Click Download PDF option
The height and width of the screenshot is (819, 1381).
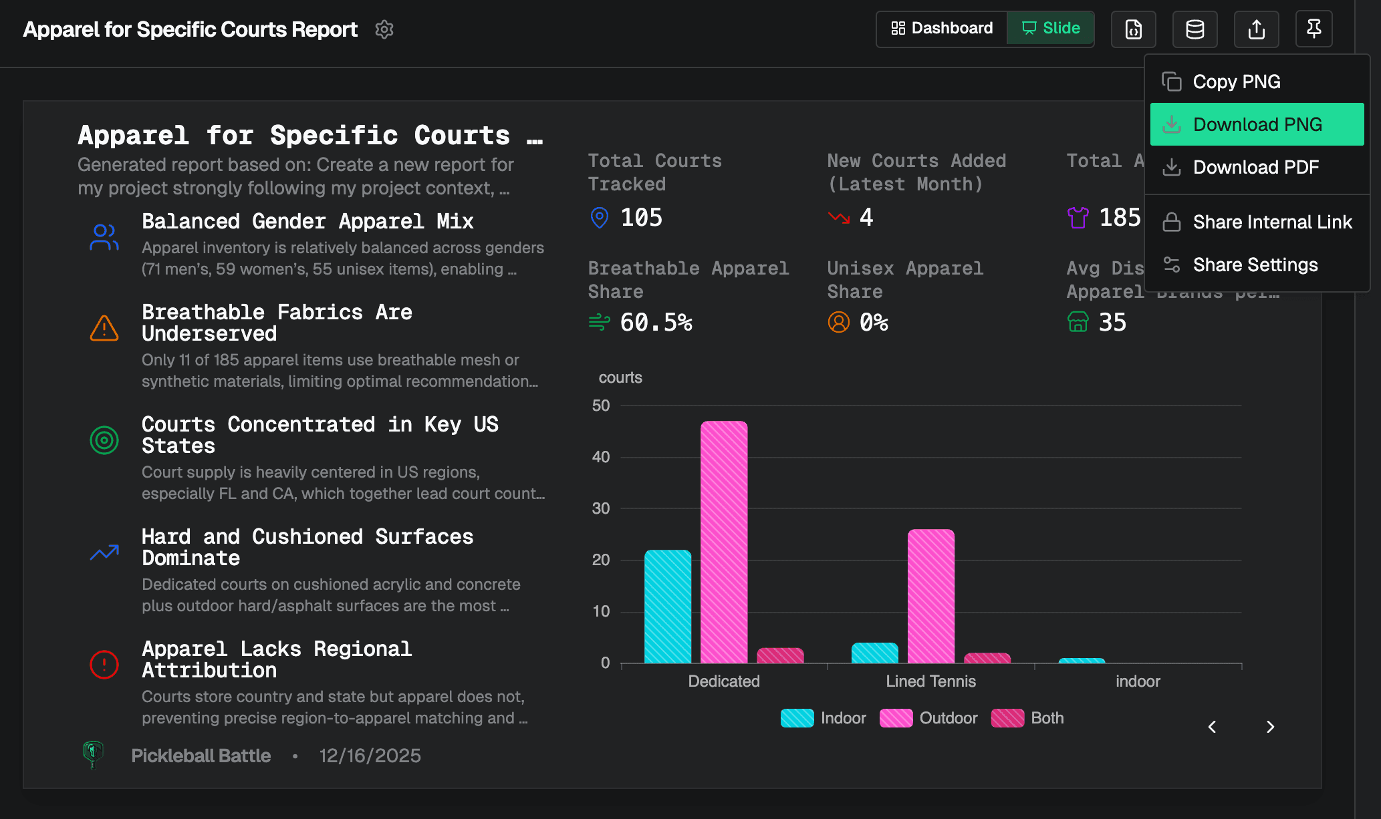pyautogui.click(x=1255, y=168)
